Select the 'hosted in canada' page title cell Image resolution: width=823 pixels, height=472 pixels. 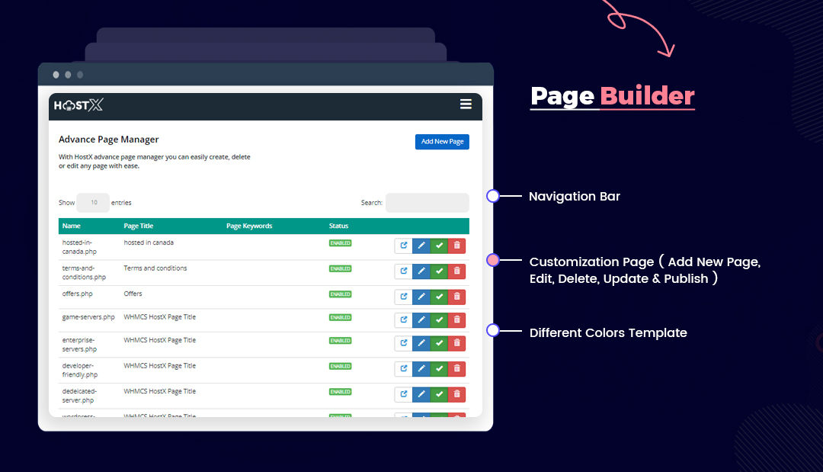click(x=149, y=242)
